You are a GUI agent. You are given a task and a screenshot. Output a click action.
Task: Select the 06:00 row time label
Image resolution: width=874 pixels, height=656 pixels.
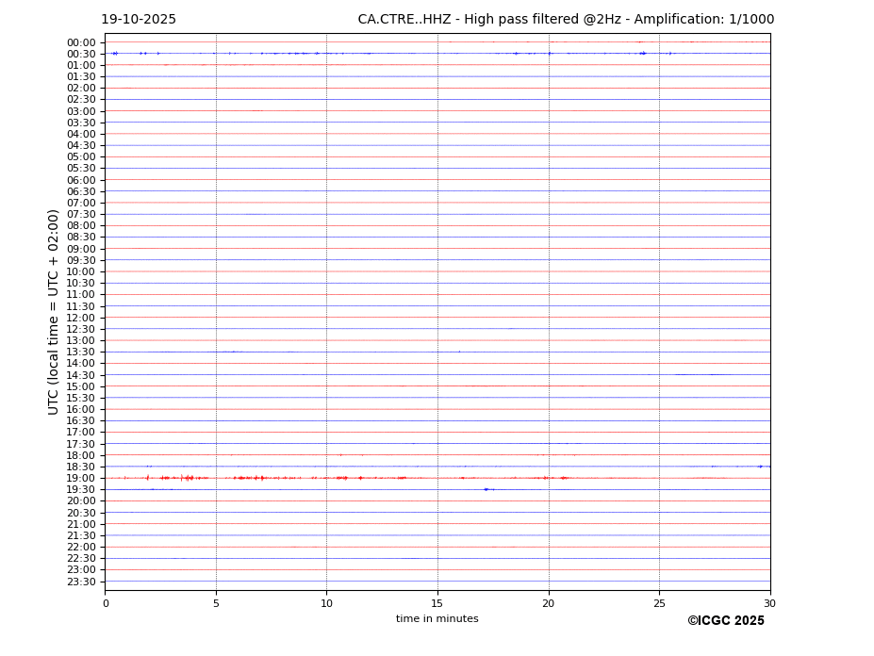(80, 180)
